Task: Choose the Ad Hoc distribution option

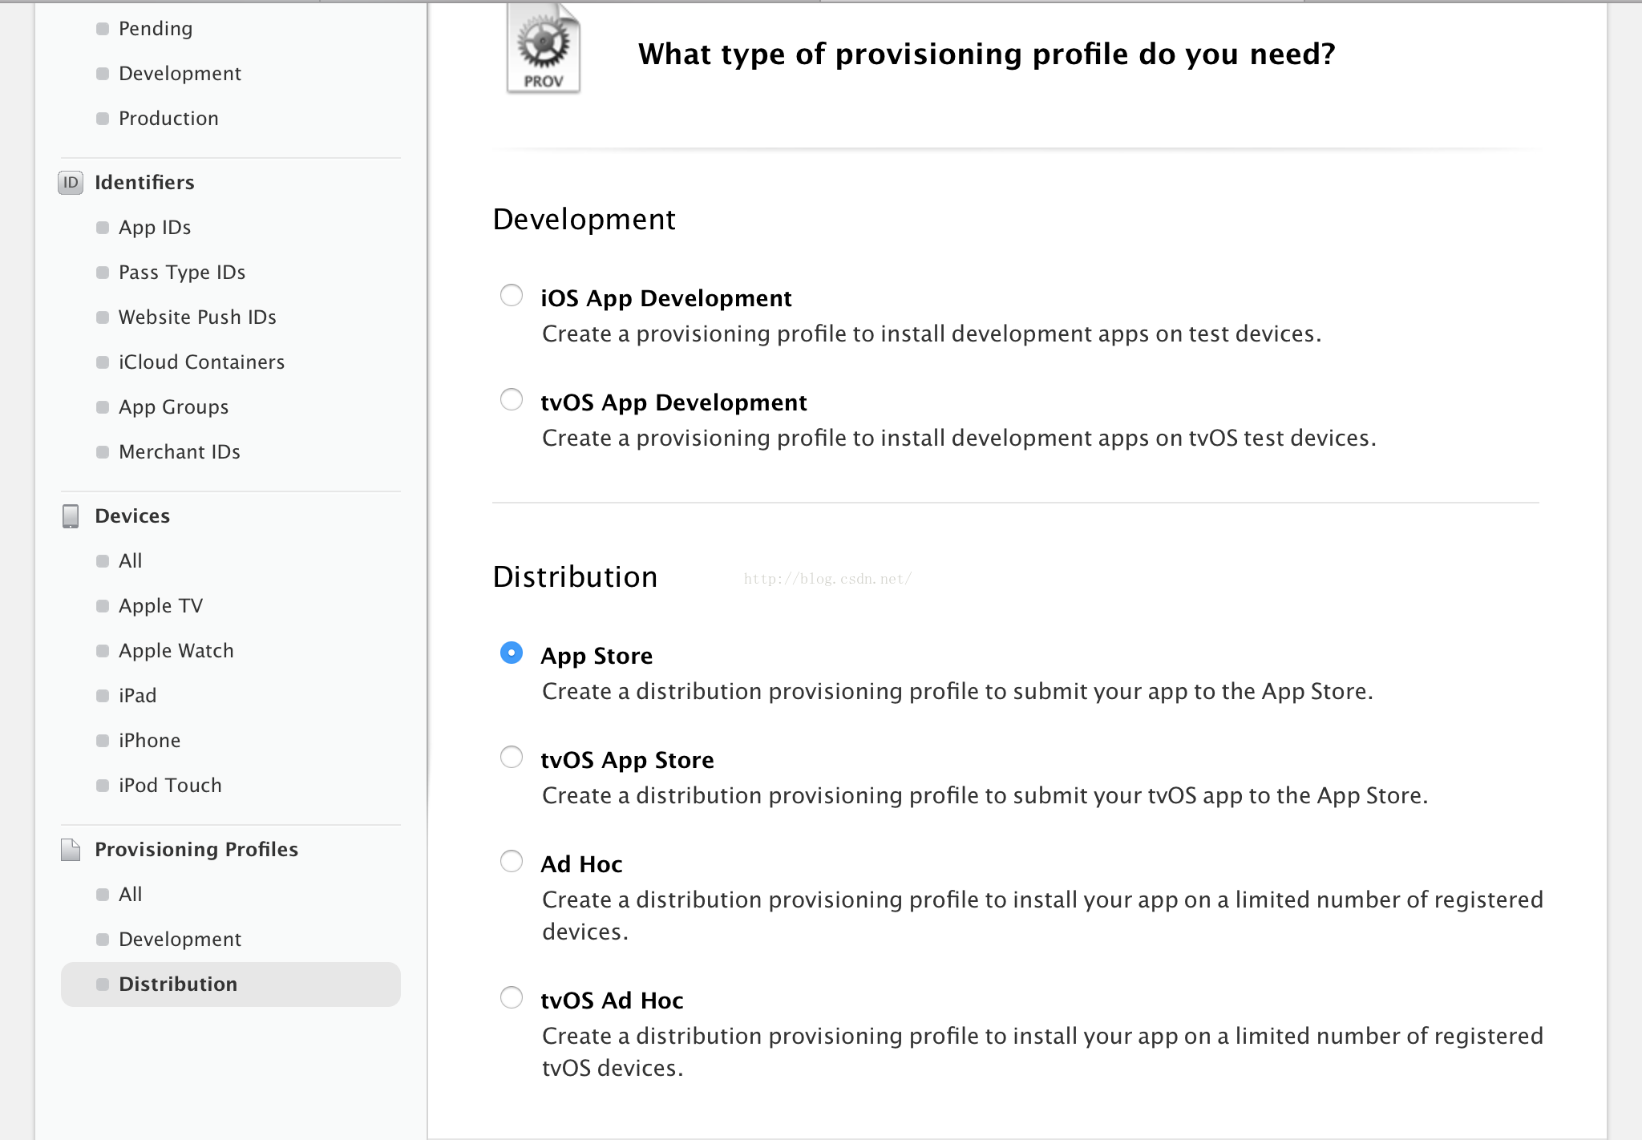Action: click(512, 862)
